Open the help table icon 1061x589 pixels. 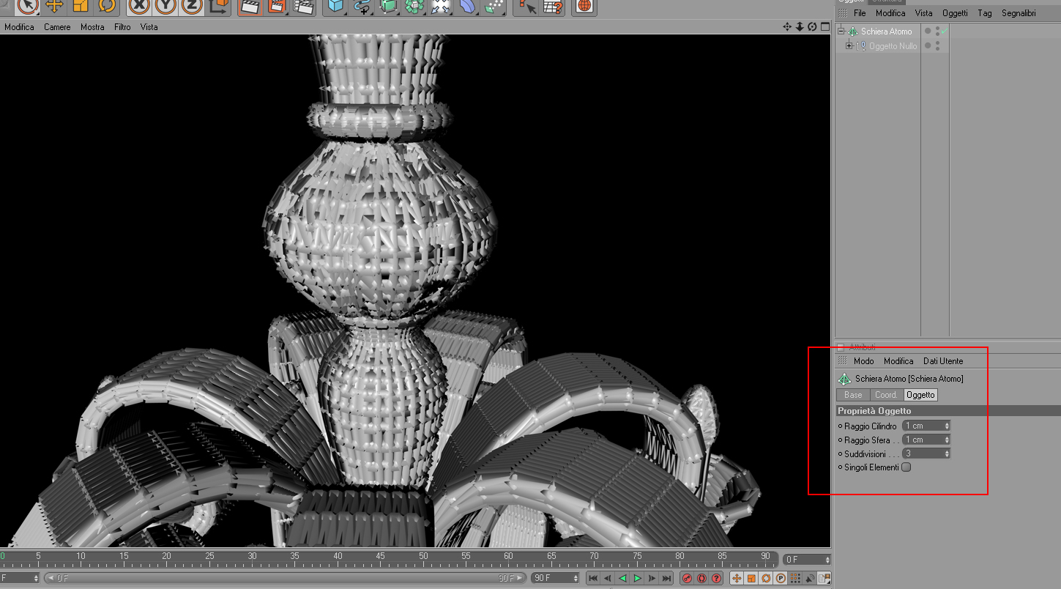tap(553, 6)
